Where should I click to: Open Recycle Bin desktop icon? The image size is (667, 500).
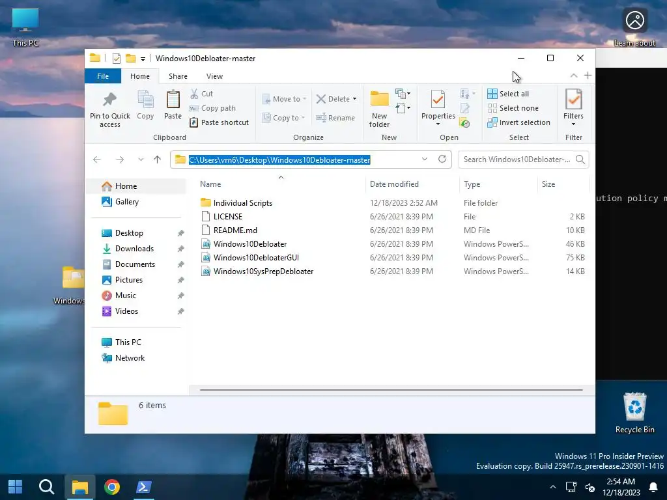point(634,412)
